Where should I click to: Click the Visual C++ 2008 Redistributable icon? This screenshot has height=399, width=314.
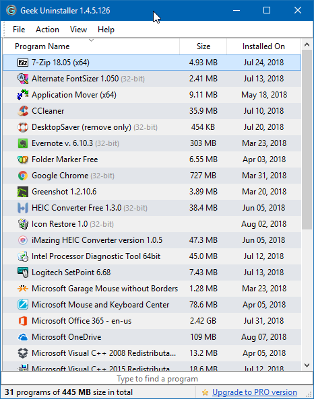23,353
